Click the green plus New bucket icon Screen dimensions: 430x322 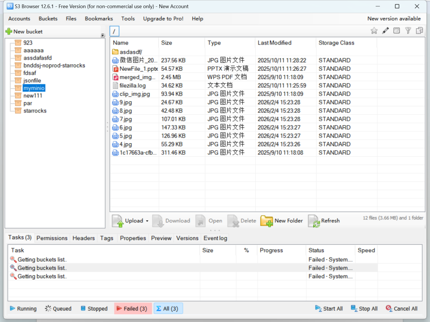9,31
